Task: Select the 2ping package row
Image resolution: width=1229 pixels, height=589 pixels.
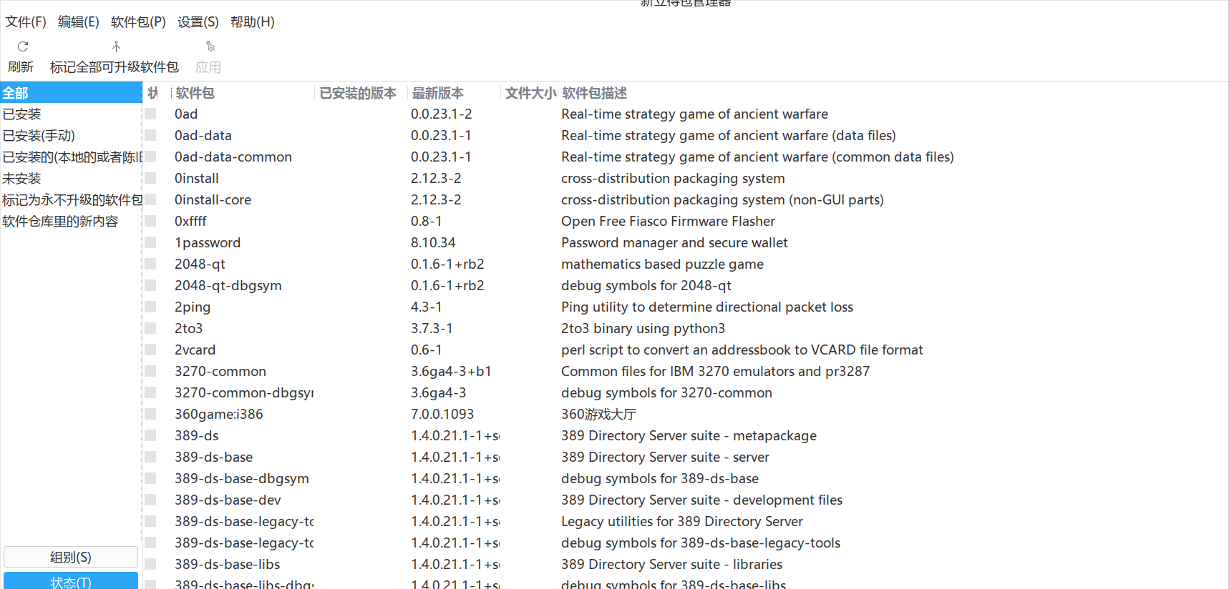Action: pos(686,307)
